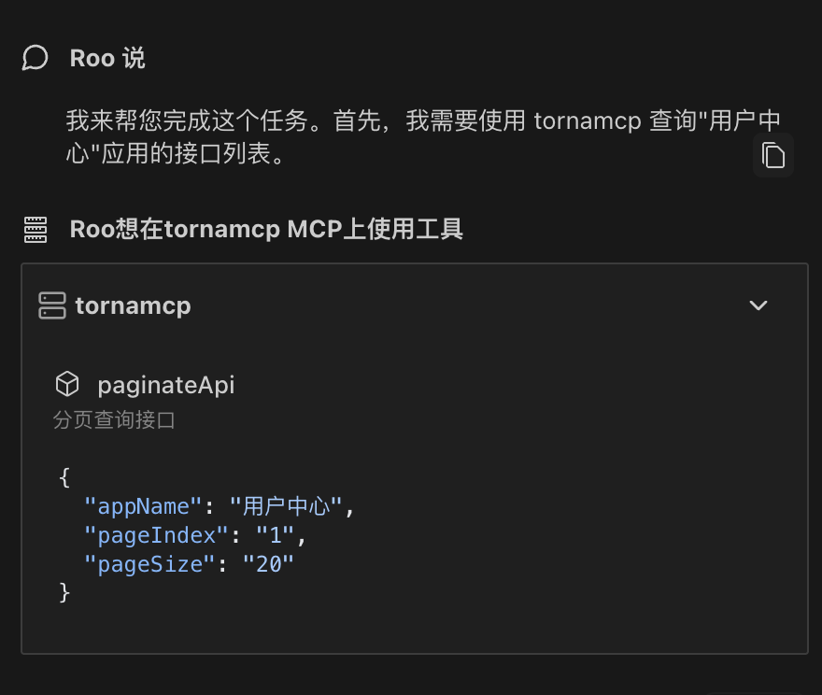The width and height of the screenshot is (822, 695).
Task: Select the tornamcp server name
Action: [133, 305]
